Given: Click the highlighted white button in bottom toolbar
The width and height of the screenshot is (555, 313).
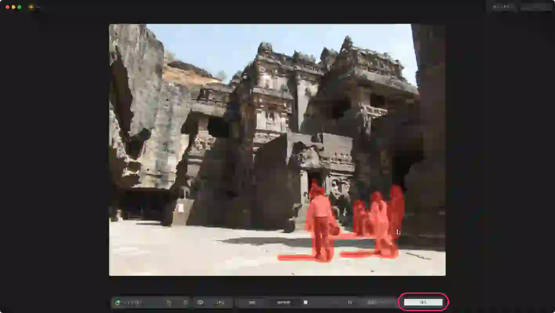Looking at the screenshot, I should tap(423, 302).
